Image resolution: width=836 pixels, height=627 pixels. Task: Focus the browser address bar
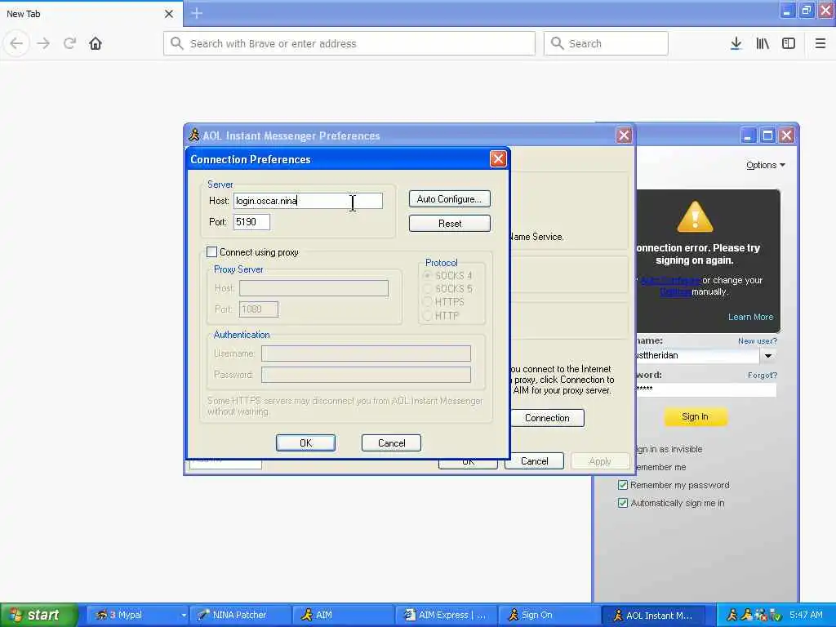349,43
